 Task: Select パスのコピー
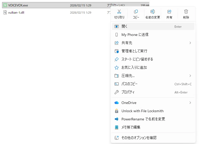tap(153, 84)
